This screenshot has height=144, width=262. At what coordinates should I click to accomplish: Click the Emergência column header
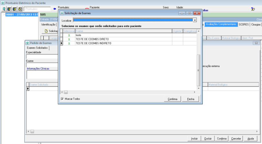click(x=190, y=31)
